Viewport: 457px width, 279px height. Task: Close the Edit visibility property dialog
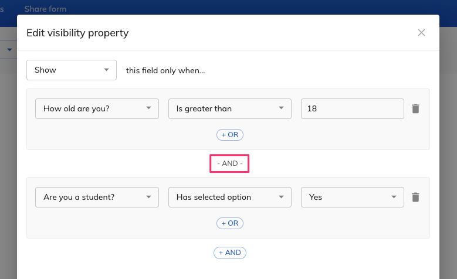click(x=421, y=33)
